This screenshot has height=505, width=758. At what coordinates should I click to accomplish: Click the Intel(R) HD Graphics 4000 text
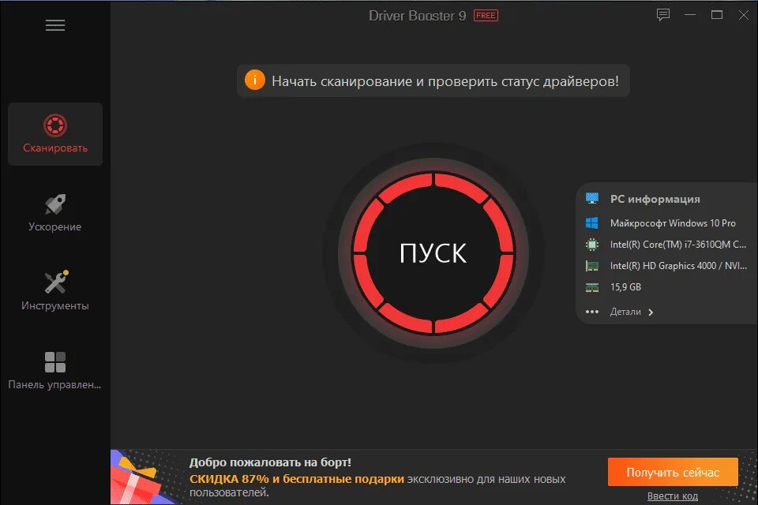tap(678, 266)
